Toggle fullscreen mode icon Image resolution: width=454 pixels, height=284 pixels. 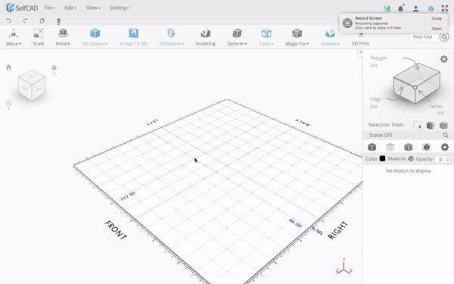tap(445, 8)
